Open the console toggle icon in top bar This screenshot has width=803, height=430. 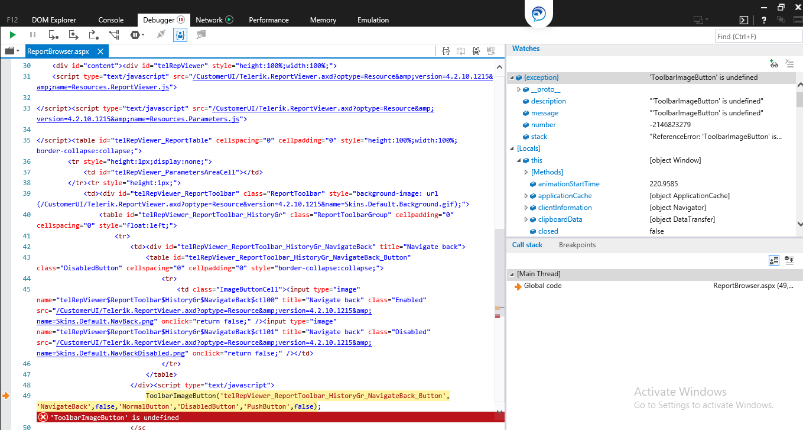[745, 20]
